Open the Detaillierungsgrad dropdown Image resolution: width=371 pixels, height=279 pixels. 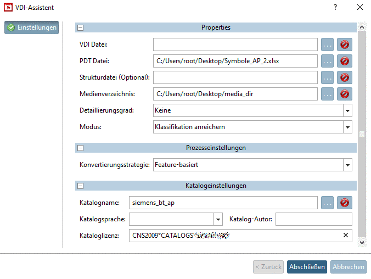347,110
